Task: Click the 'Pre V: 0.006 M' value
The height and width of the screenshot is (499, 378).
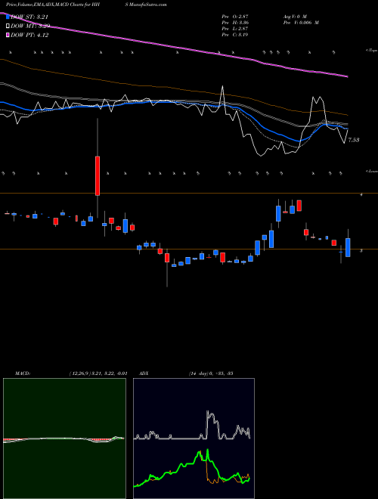Action: point(301,23)
